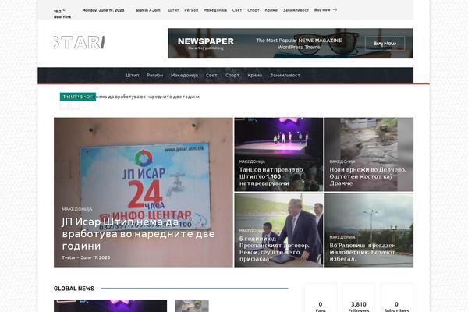
Task: Click Крими in the top bar menu
Action: pos(271,10)
